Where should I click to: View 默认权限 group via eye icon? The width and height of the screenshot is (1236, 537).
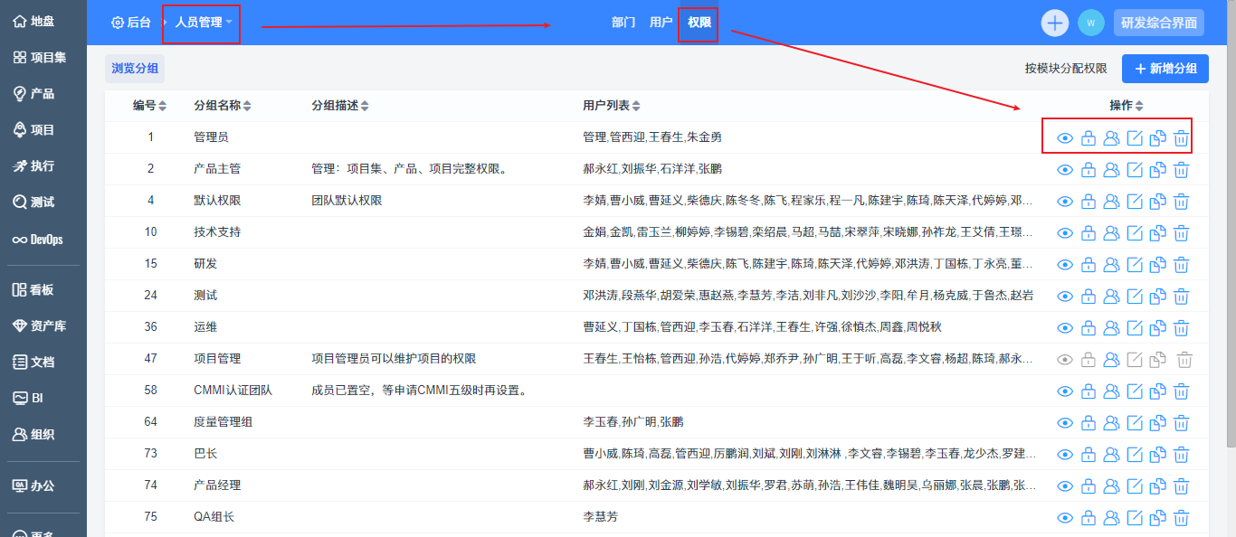(1065, 202)
